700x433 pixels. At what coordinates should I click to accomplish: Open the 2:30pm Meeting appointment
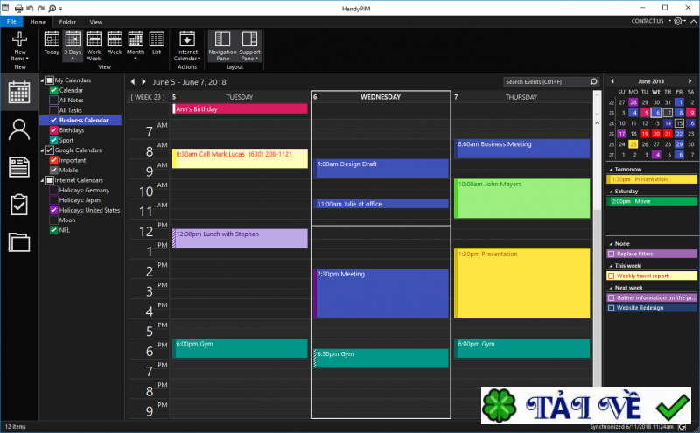(381, 293)
